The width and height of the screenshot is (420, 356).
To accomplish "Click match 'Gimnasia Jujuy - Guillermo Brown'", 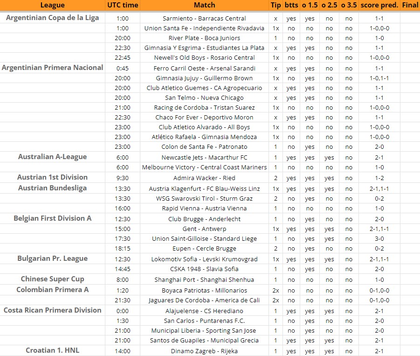I will tap(204, 78).
